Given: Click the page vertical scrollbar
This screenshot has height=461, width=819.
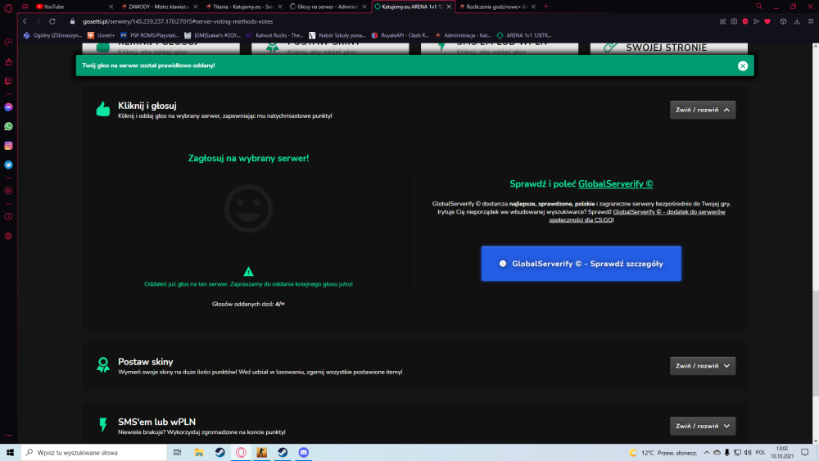Looking at the screenshot, I should click(816, 342).
